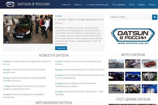Click the Подробнее button

(x=61, y=48)
